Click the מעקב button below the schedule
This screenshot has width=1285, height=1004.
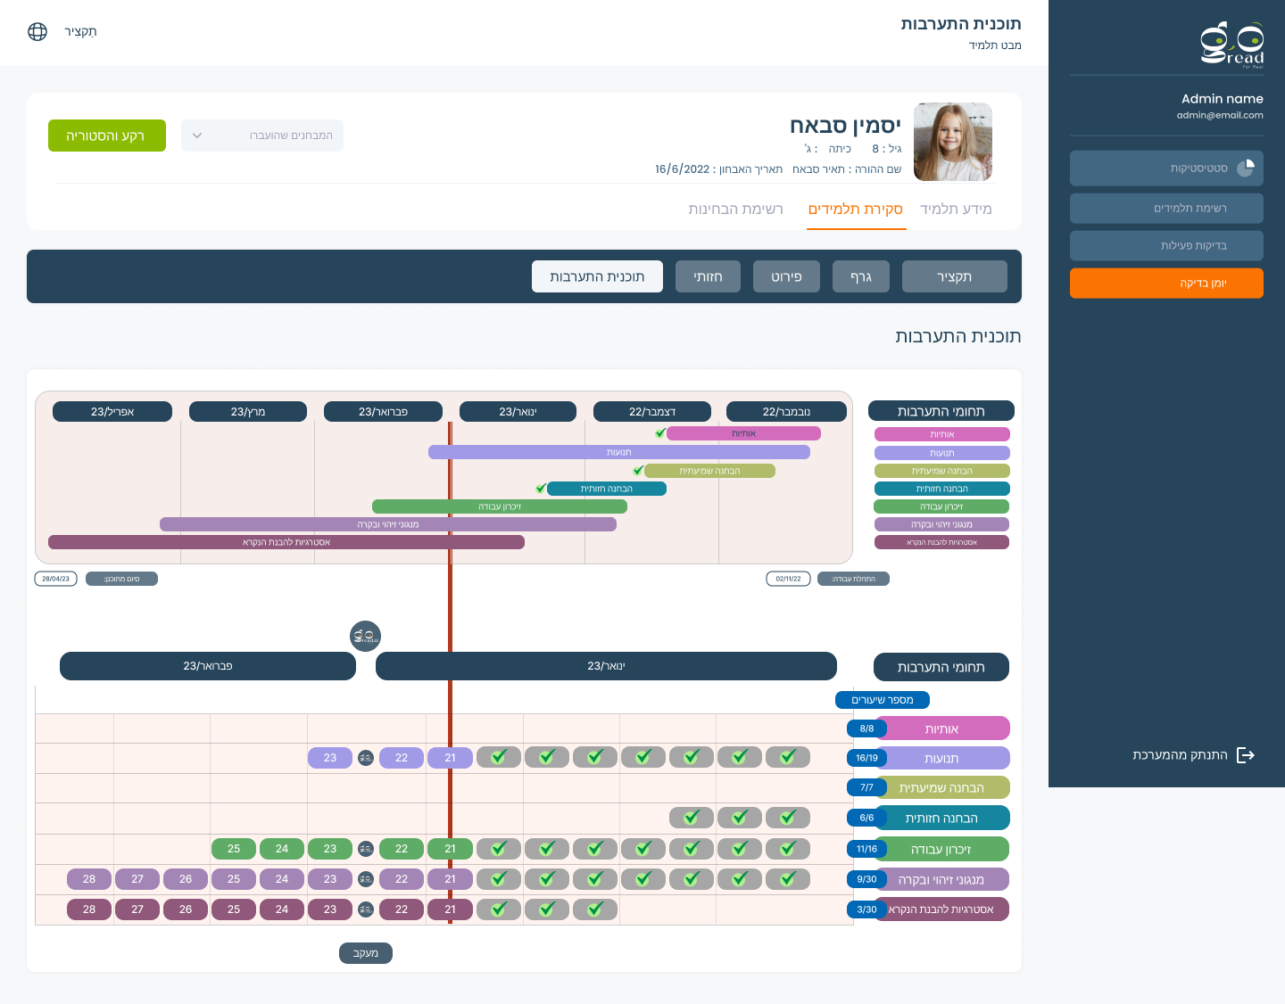366,953
